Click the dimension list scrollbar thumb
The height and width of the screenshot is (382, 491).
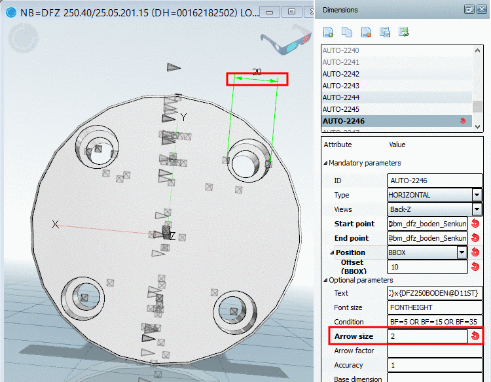477,107
